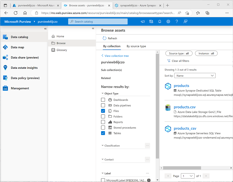Open the help question mark icon
233x182 pixels.
pos(177,22)
